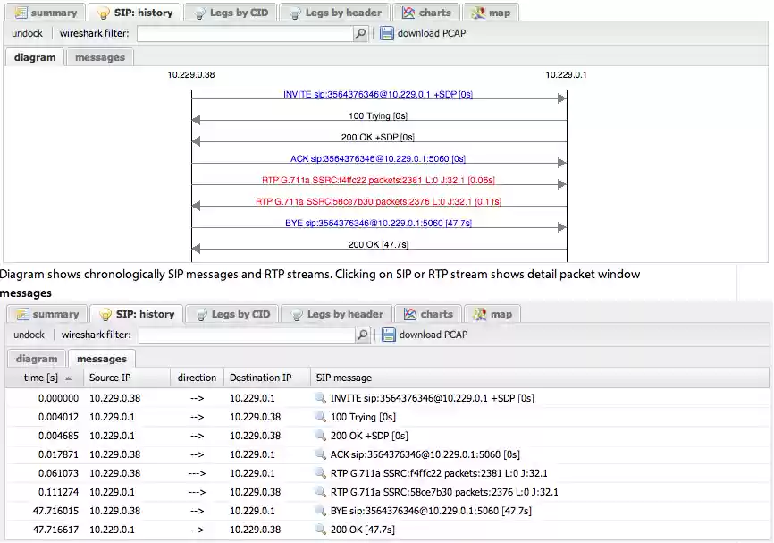The image size is (774, 543).
Task: Click magnifier icon beside 200 OK +SDP row
Action: point(320,436)
